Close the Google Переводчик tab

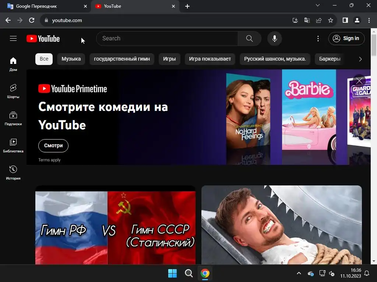[85, 6]
